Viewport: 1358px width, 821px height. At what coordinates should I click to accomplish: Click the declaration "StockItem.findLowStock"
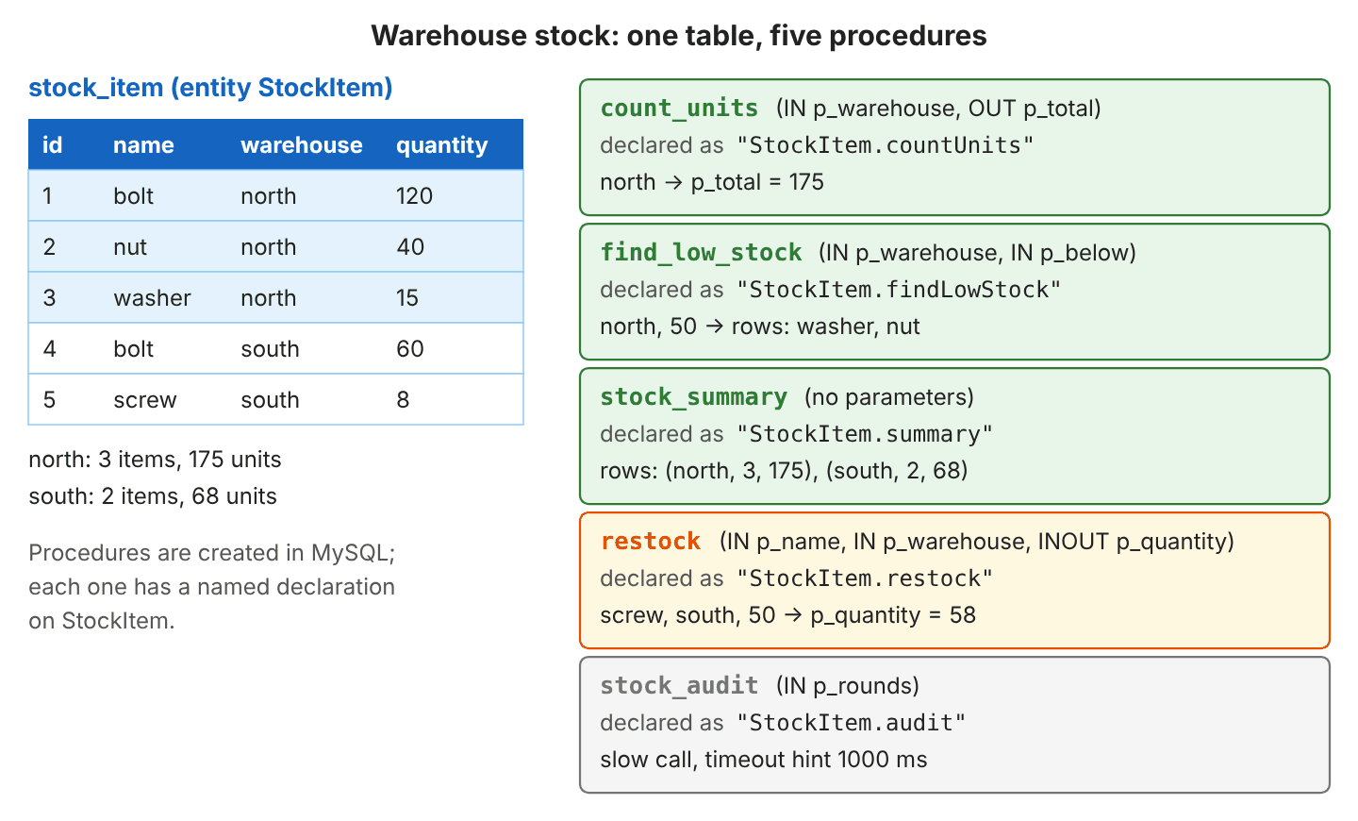(899, 290)
